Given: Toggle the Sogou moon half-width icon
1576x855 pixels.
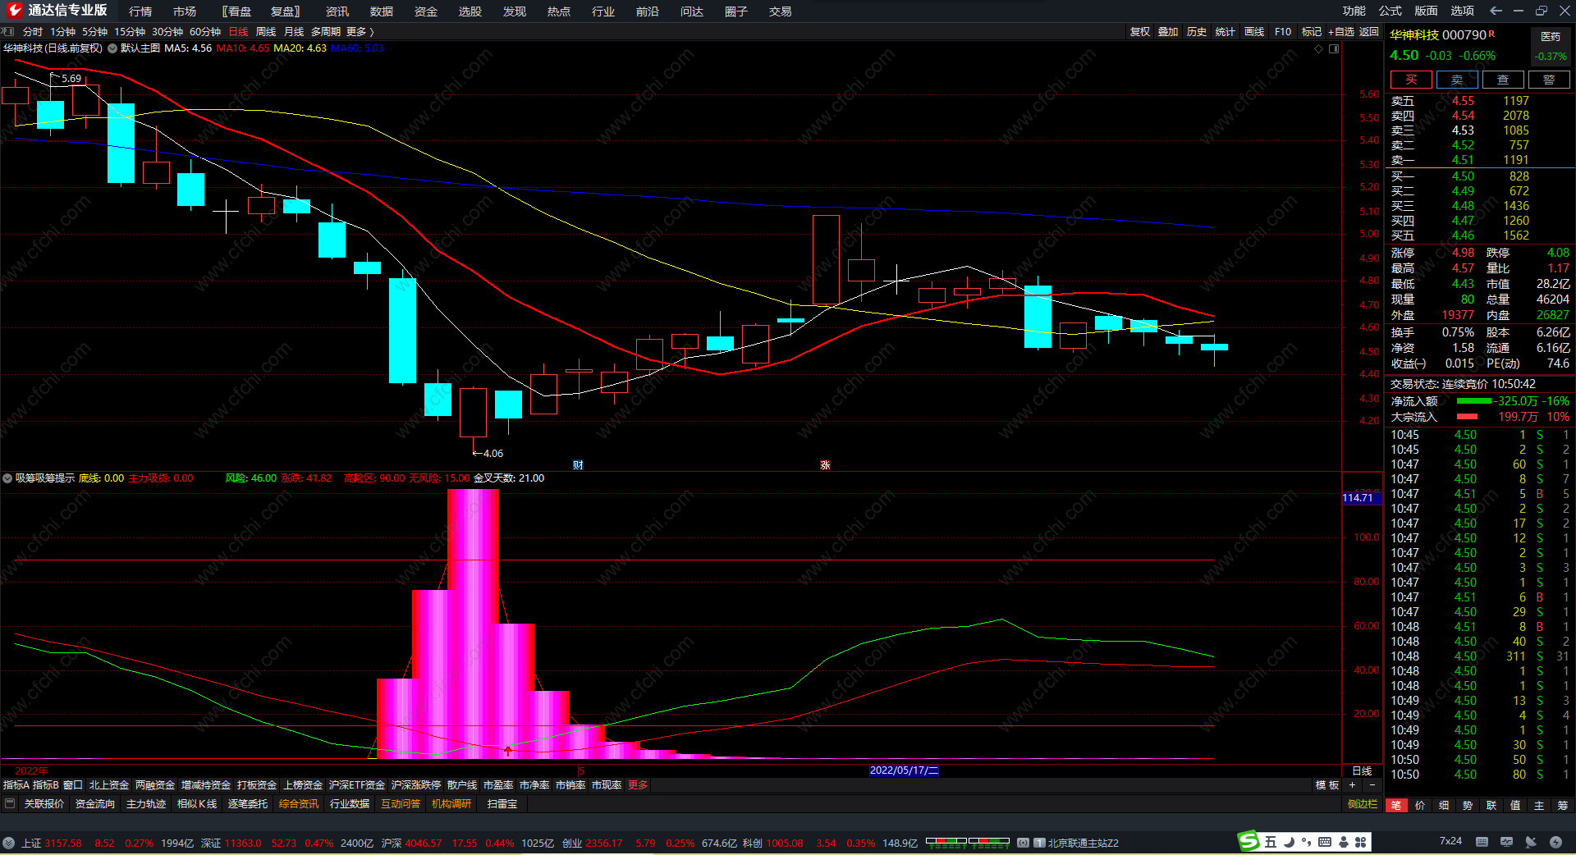Looking at the screenshot, I should pos(1289,842).
